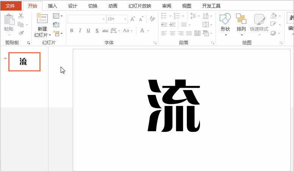This screenshot has width=294, height=172.
Task: Toggle Bold formatting
Action: click(72, 31)
